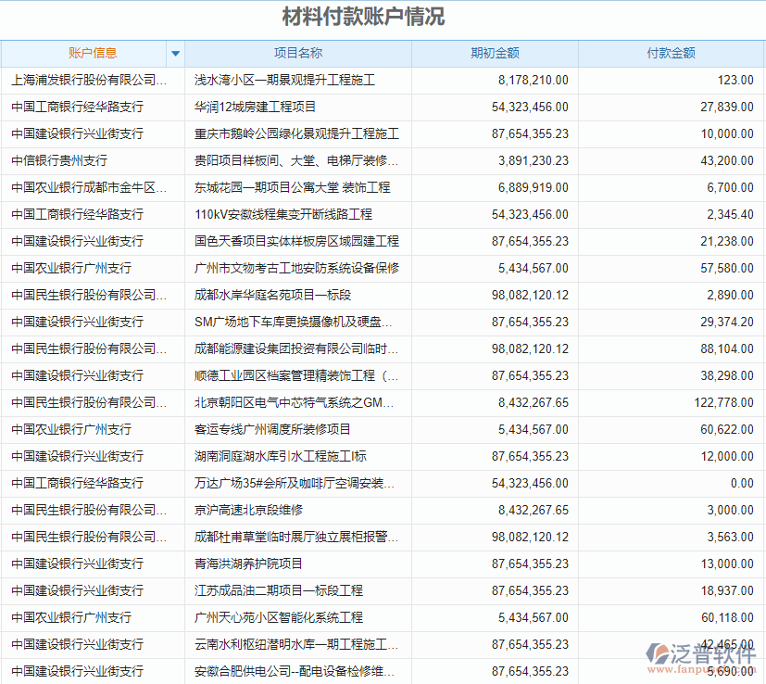Open the filter dropdown on 账户信息 column header
766x684 pixels.
click(175, 54)
